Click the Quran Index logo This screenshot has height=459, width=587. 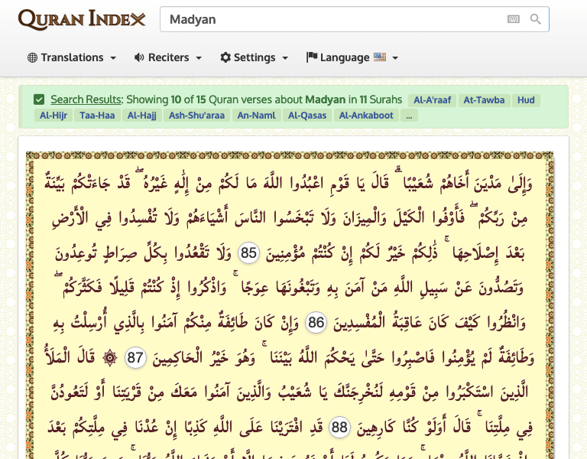[82, 19]
